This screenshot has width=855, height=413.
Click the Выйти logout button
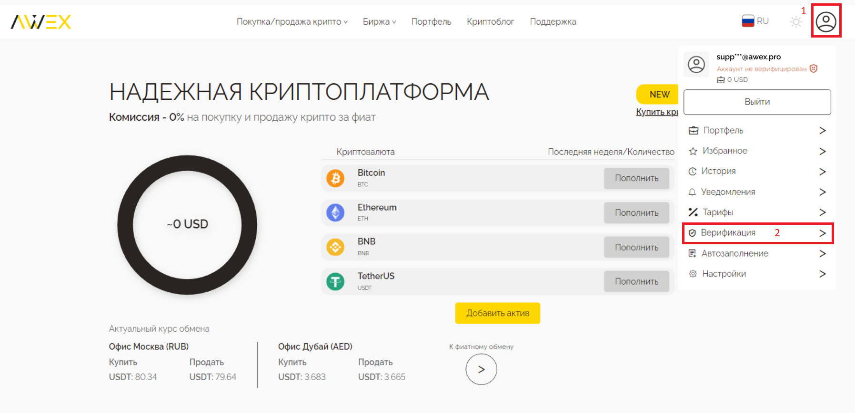coord(757,102)
